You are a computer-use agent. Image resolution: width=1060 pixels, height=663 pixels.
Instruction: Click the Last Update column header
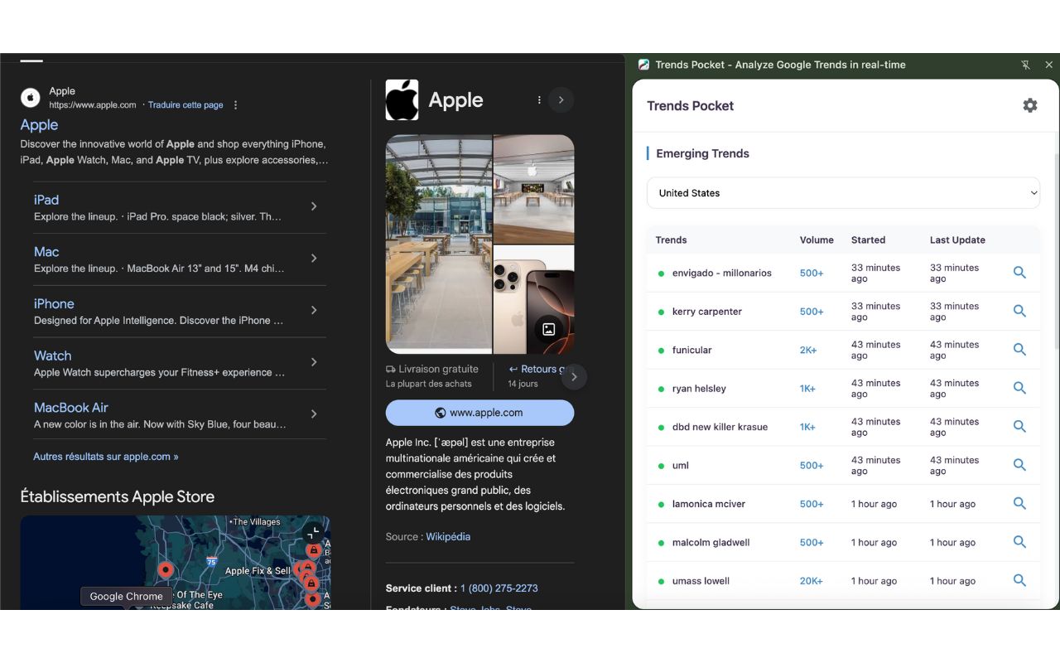point(957,240)
